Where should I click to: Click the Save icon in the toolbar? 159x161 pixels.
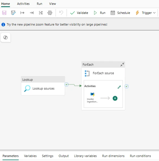4,13
